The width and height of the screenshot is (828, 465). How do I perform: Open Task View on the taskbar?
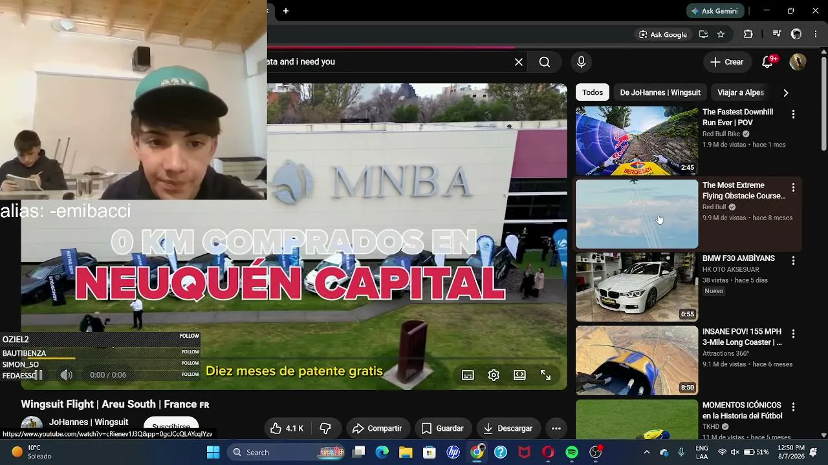tap(359, 452)
